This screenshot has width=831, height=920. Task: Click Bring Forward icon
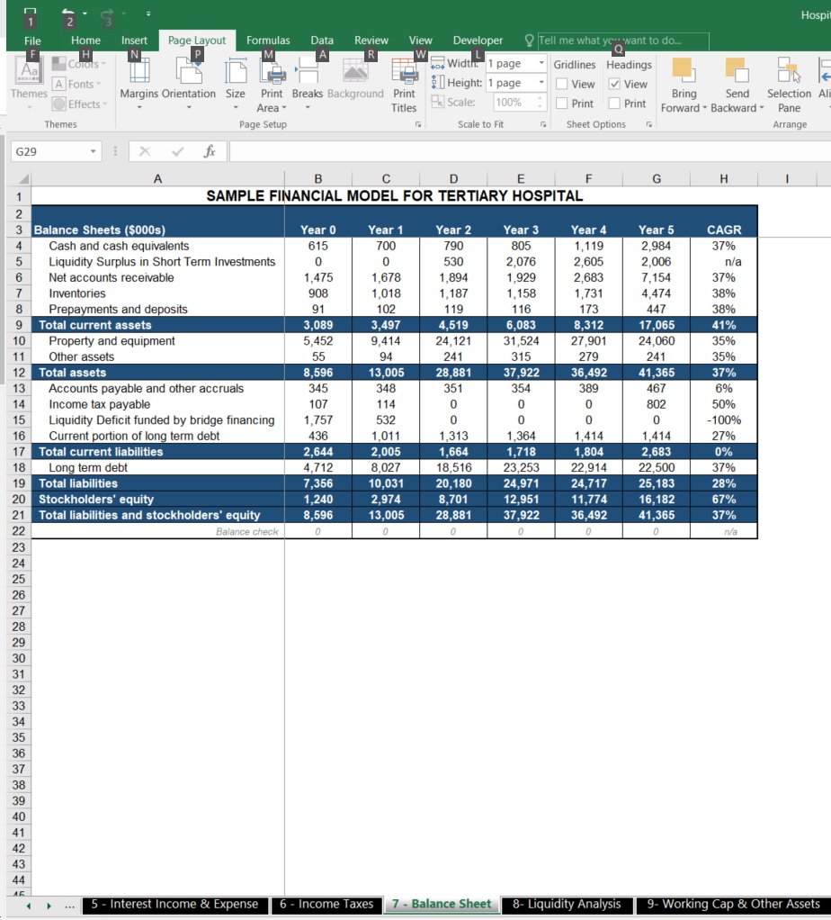(684, 70)
